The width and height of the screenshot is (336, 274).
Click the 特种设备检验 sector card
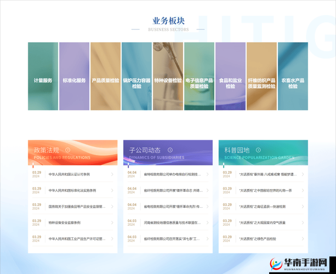[x=168, y=76]
